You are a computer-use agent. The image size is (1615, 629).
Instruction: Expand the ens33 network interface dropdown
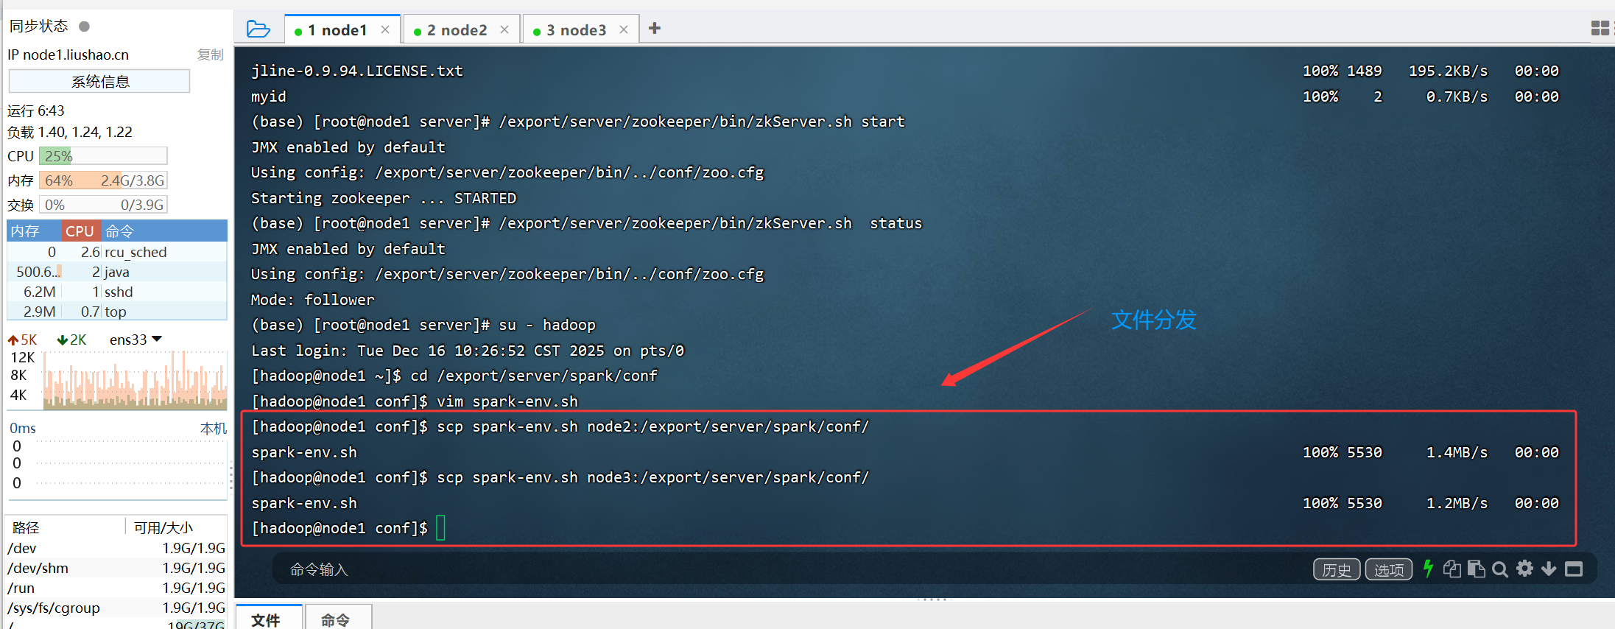coord(136,340)
